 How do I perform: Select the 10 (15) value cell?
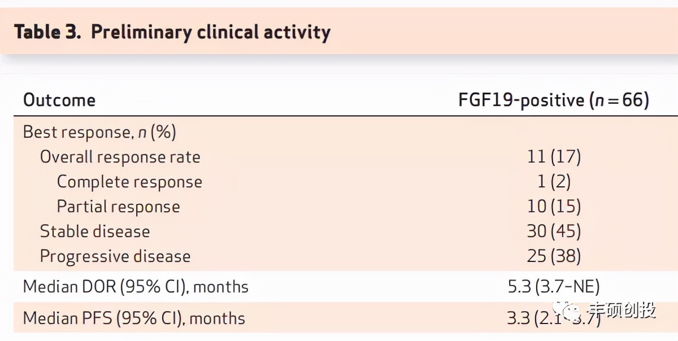click(x=554, y=207)
